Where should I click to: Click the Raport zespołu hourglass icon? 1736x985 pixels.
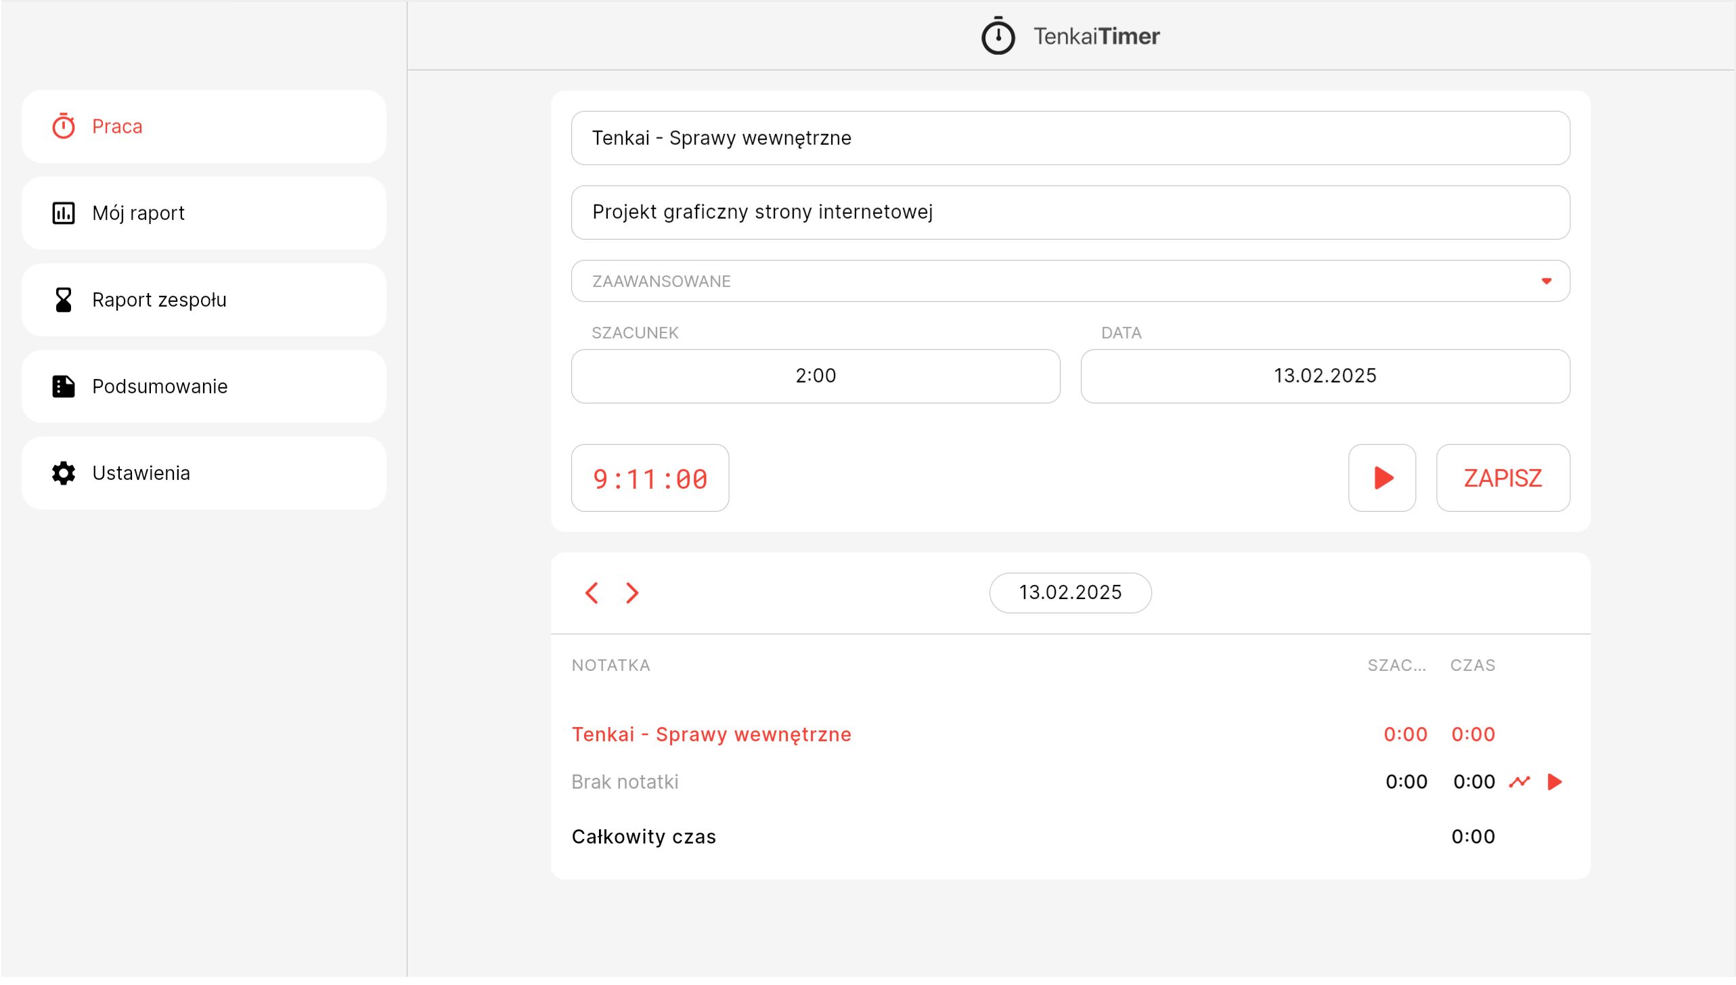pyautogui.click(x=64, y=300)
